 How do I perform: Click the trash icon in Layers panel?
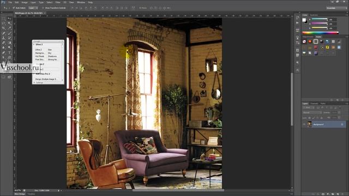(342, 194)
